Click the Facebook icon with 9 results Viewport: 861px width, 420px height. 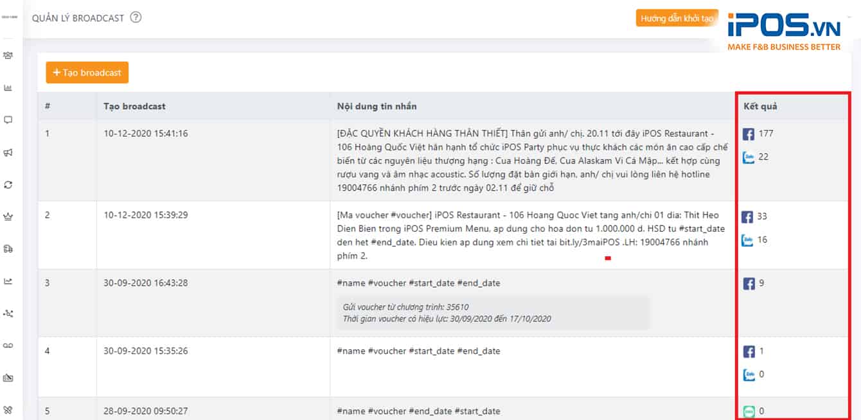click(749, 283)
